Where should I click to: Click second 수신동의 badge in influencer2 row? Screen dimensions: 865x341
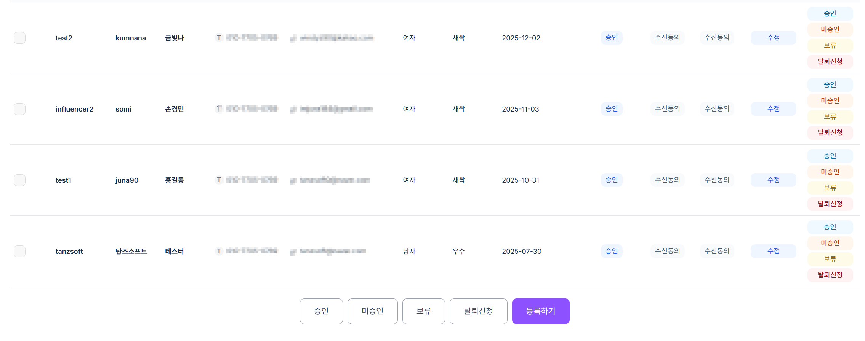pyautogui.click(x=717, y=109)
